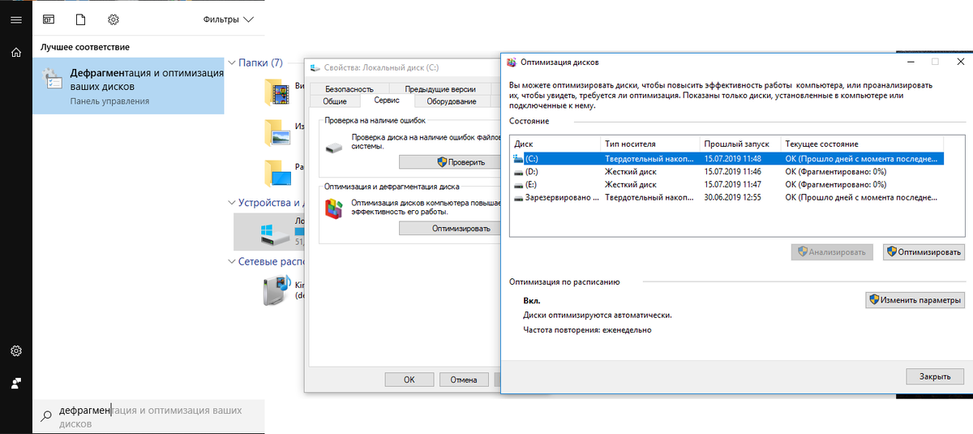The height and width of the screenshot is (434, 973).
Task: Click the Закрыть button
Action: coord(935,376)
